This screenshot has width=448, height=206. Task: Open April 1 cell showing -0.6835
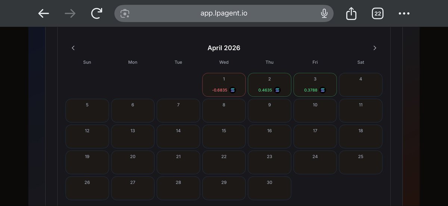[x=224, y=85]
